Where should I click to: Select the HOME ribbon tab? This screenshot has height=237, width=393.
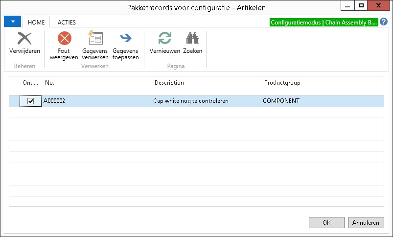point(36,23)
